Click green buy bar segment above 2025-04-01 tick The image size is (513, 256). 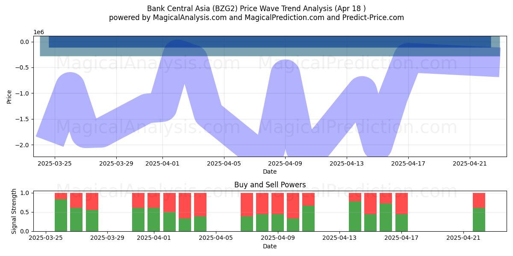(x=154, y=219)
